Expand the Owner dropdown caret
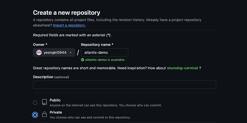This screenshot has width=247, height=123. [x=71, y=53]
